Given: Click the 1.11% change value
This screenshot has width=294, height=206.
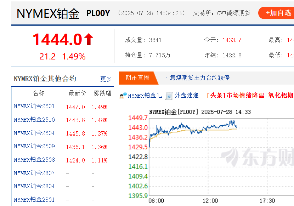Looking at the screenshot, I should point(100,160).
